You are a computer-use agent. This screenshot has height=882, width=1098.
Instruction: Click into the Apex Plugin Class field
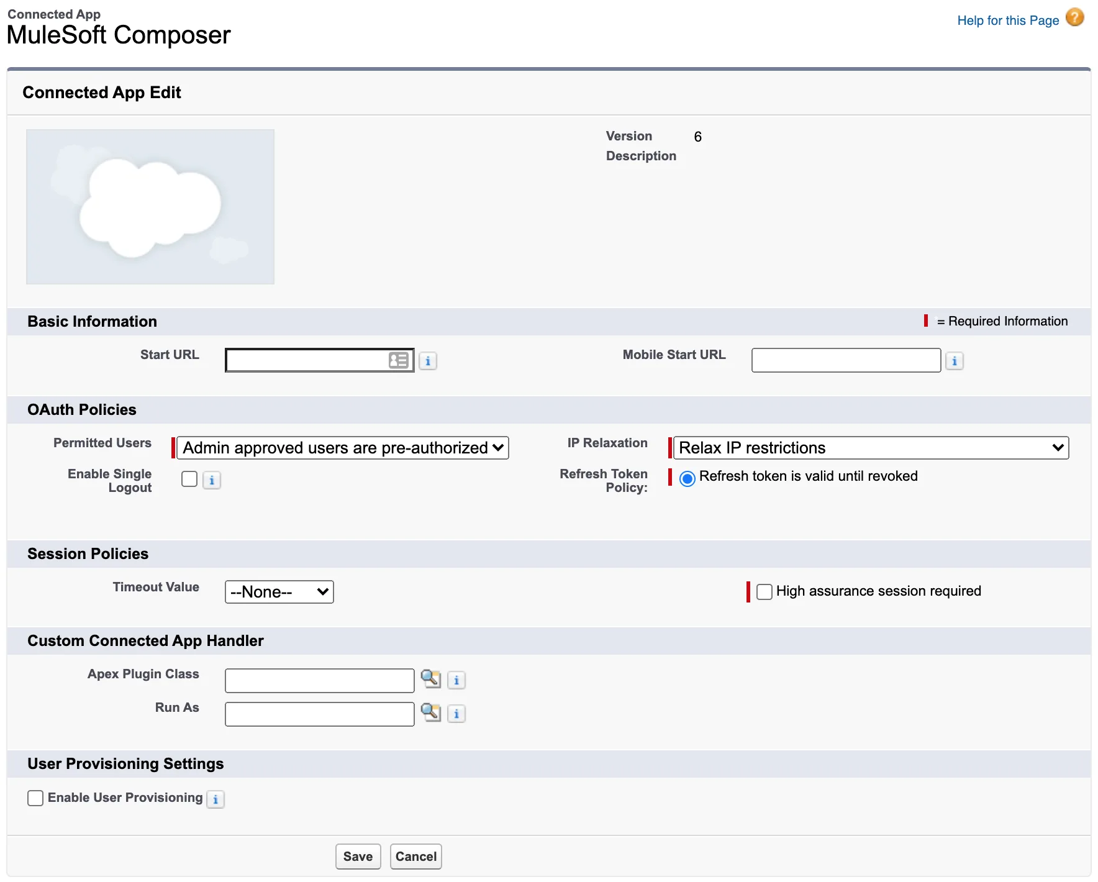click(x=320, y=681)
